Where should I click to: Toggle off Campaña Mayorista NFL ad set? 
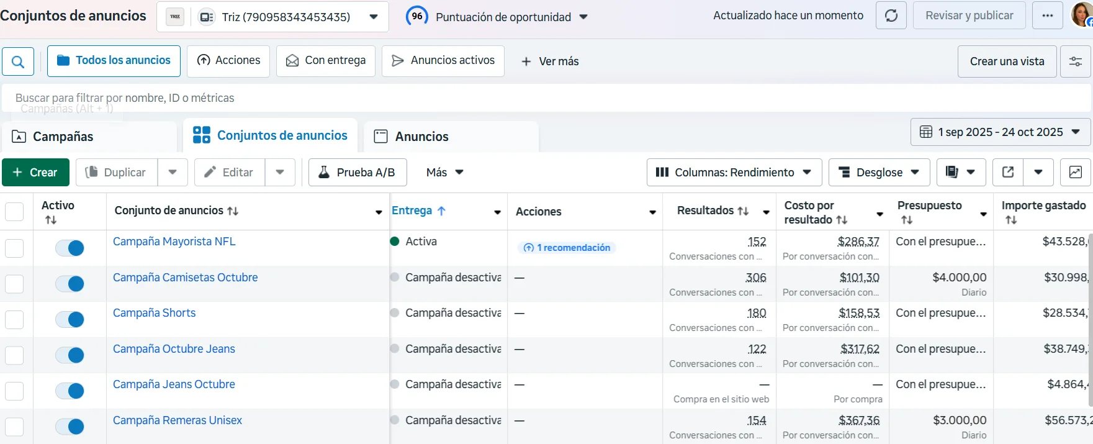70,248
